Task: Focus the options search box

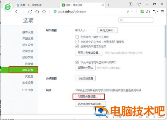Action: (136, 20)
